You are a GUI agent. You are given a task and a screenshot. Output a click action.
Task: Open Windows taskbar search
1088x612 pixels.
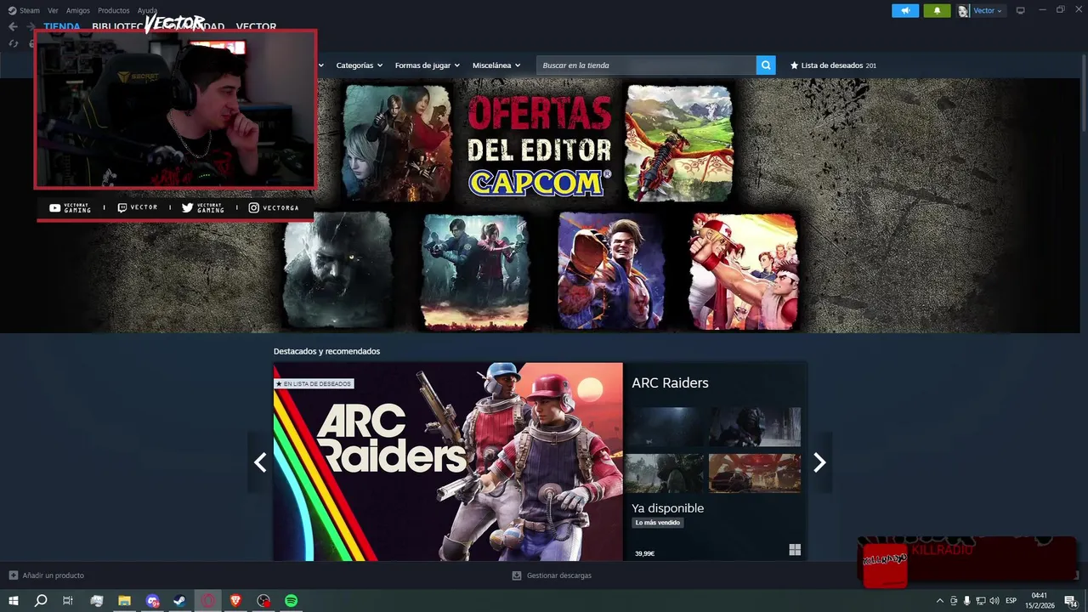click(40, 601)
